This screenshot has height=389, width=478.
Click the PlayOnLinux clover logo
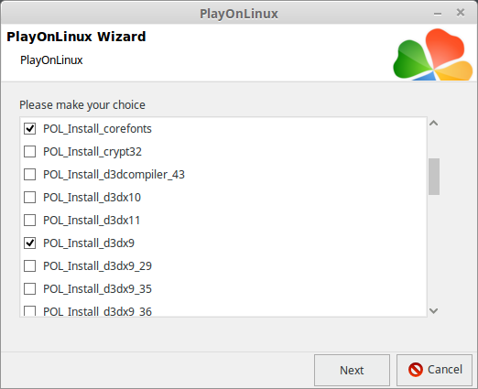point(433,54)
